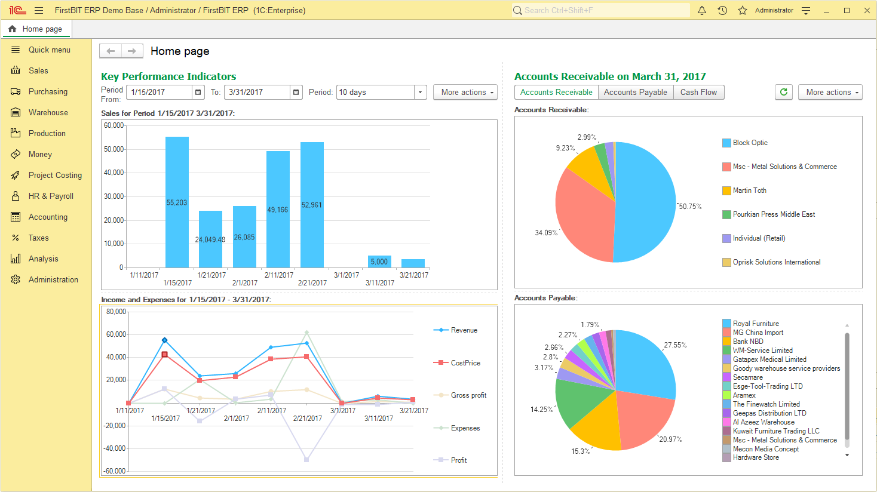Viewport: 877px width, 492px height.
Task: Click the refresh accounts chart button
Action: coord(784,92)
